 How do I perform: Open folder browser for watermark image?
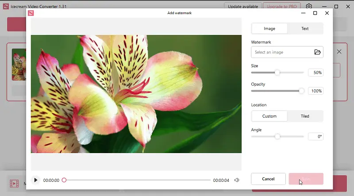pyautogui.click(x=317, y=52)
